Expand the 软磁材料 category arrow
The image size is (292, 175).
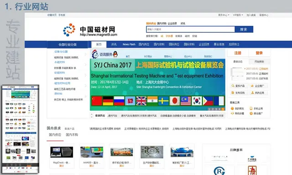pos(86,75)
